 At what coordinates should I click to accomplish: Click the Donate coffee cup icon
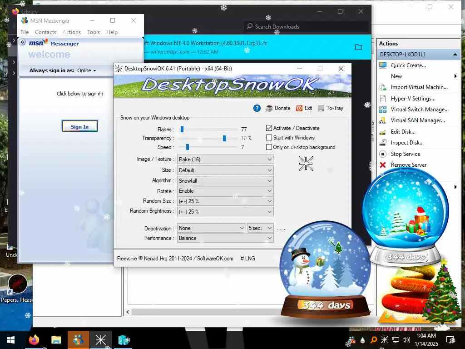(269, 108)
